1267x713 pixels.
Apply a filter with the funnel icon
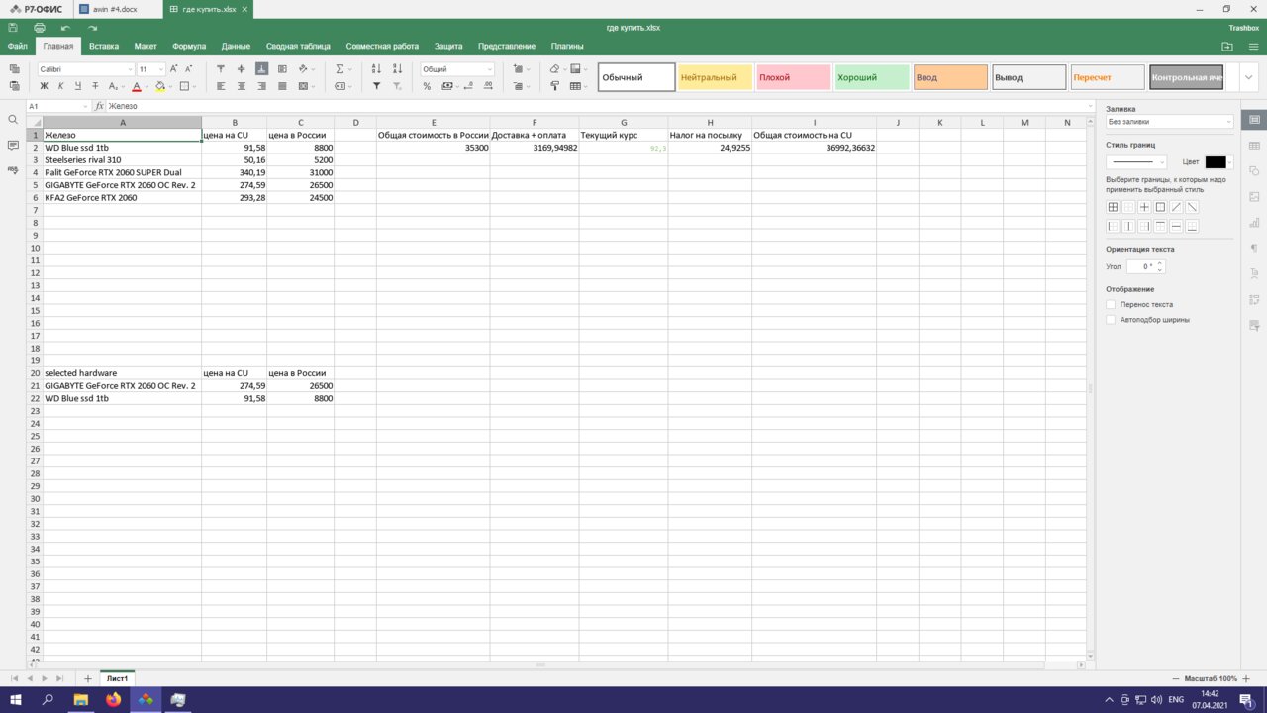[376, 86]
